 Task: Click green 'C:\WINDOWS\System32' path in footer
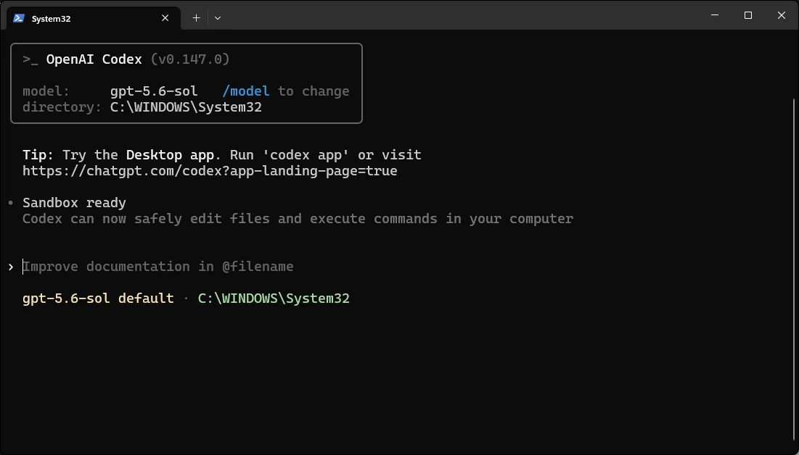coord(274,299)
